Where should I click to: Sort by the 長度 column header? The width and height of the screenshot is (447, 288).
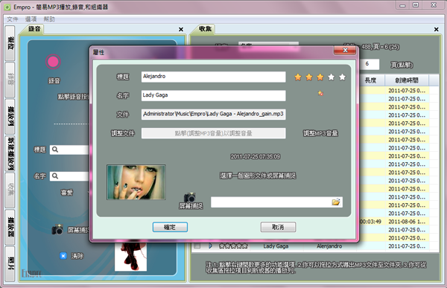click(370, 80)
